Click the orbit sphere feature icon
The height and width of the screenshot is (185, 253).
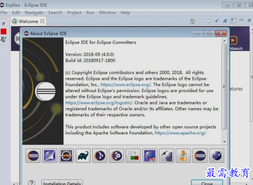point(217,156)
